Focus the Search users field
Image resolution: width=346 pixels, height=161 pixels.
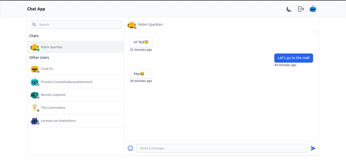tap(79, 24)
